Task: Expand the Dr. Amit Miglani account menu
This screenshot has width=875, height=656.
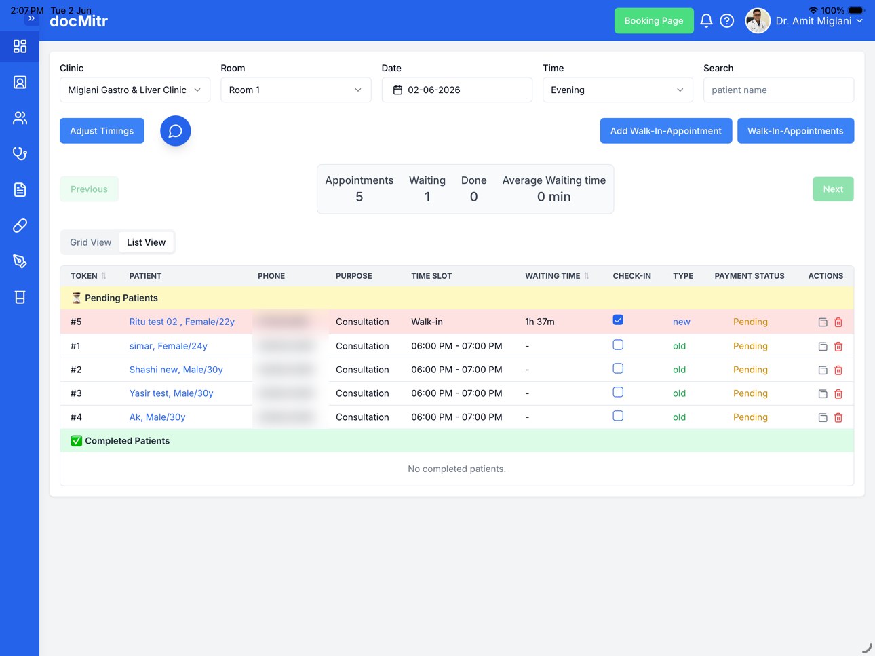Action: [819, 21]
